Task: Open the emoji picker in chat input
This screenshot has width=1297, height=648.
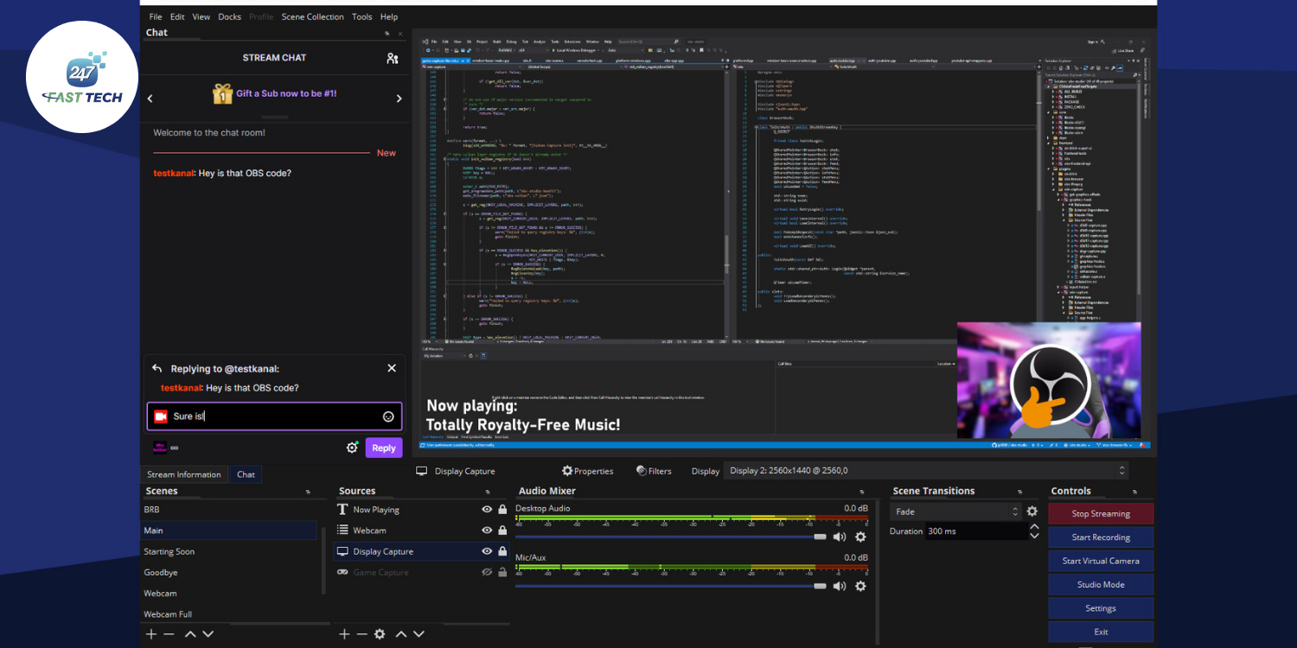Action: pyautogui.click(x=388, y=416)
